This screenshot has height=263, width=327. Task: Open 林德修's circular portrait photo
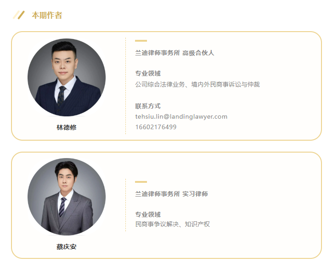(x=67, y=77)
